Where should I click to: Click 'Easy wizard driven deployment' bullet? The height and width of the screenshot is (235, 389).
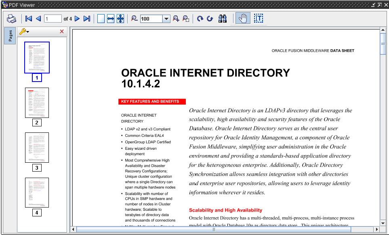[x=141, y=151]
